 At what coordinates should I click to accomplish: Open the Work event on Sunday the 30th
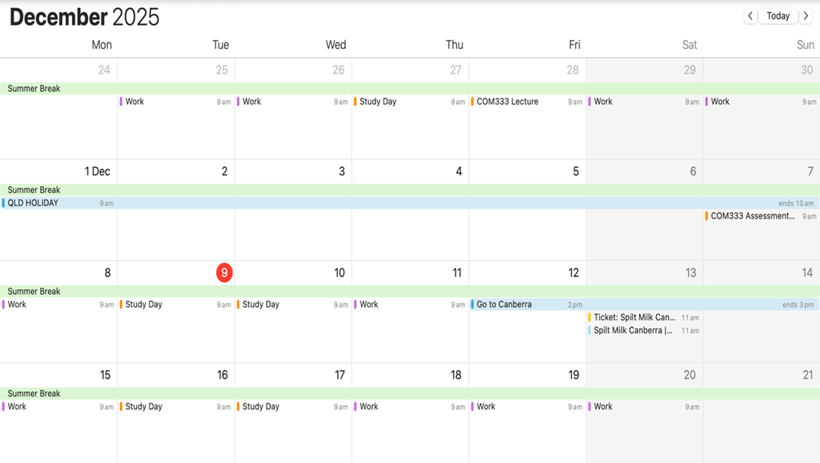pyautogui.click(x=720, y=102)
